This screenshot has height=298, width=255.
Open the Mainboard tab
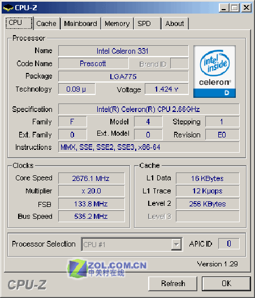pyautogui.click(x=80, y=24)
